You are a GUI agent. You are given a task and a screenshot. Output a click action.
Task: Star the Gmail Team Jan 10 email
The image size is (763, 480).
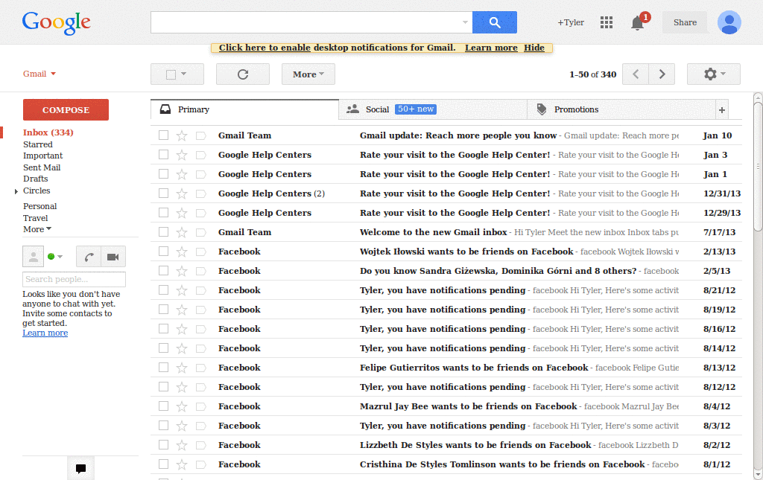[182, 135]
